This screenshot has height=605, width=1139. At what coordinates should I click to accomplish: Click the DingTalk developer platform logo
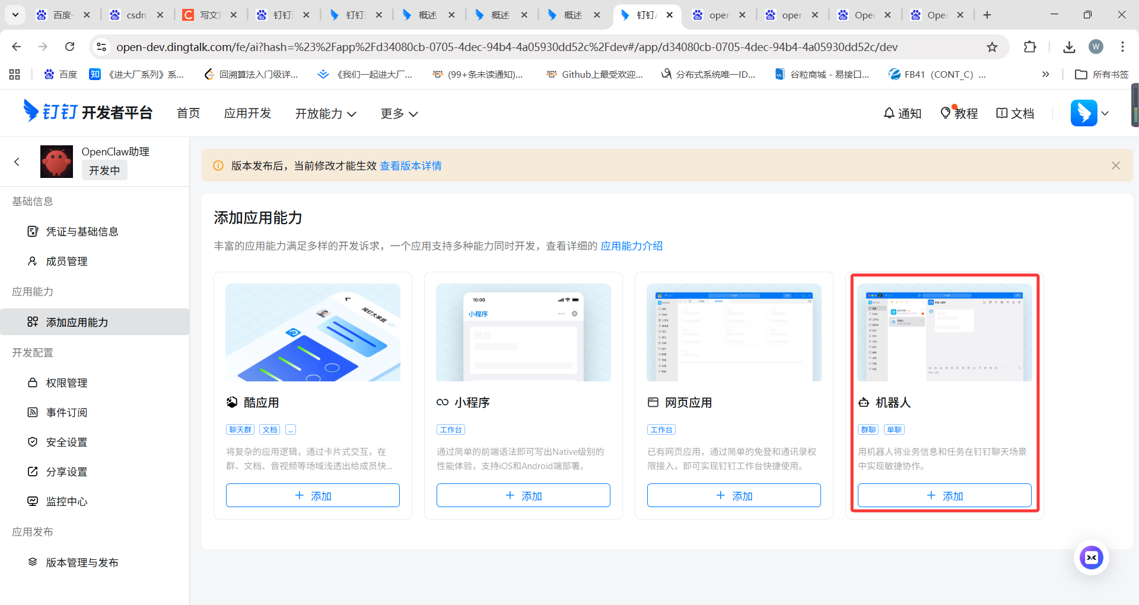(88, 112)
